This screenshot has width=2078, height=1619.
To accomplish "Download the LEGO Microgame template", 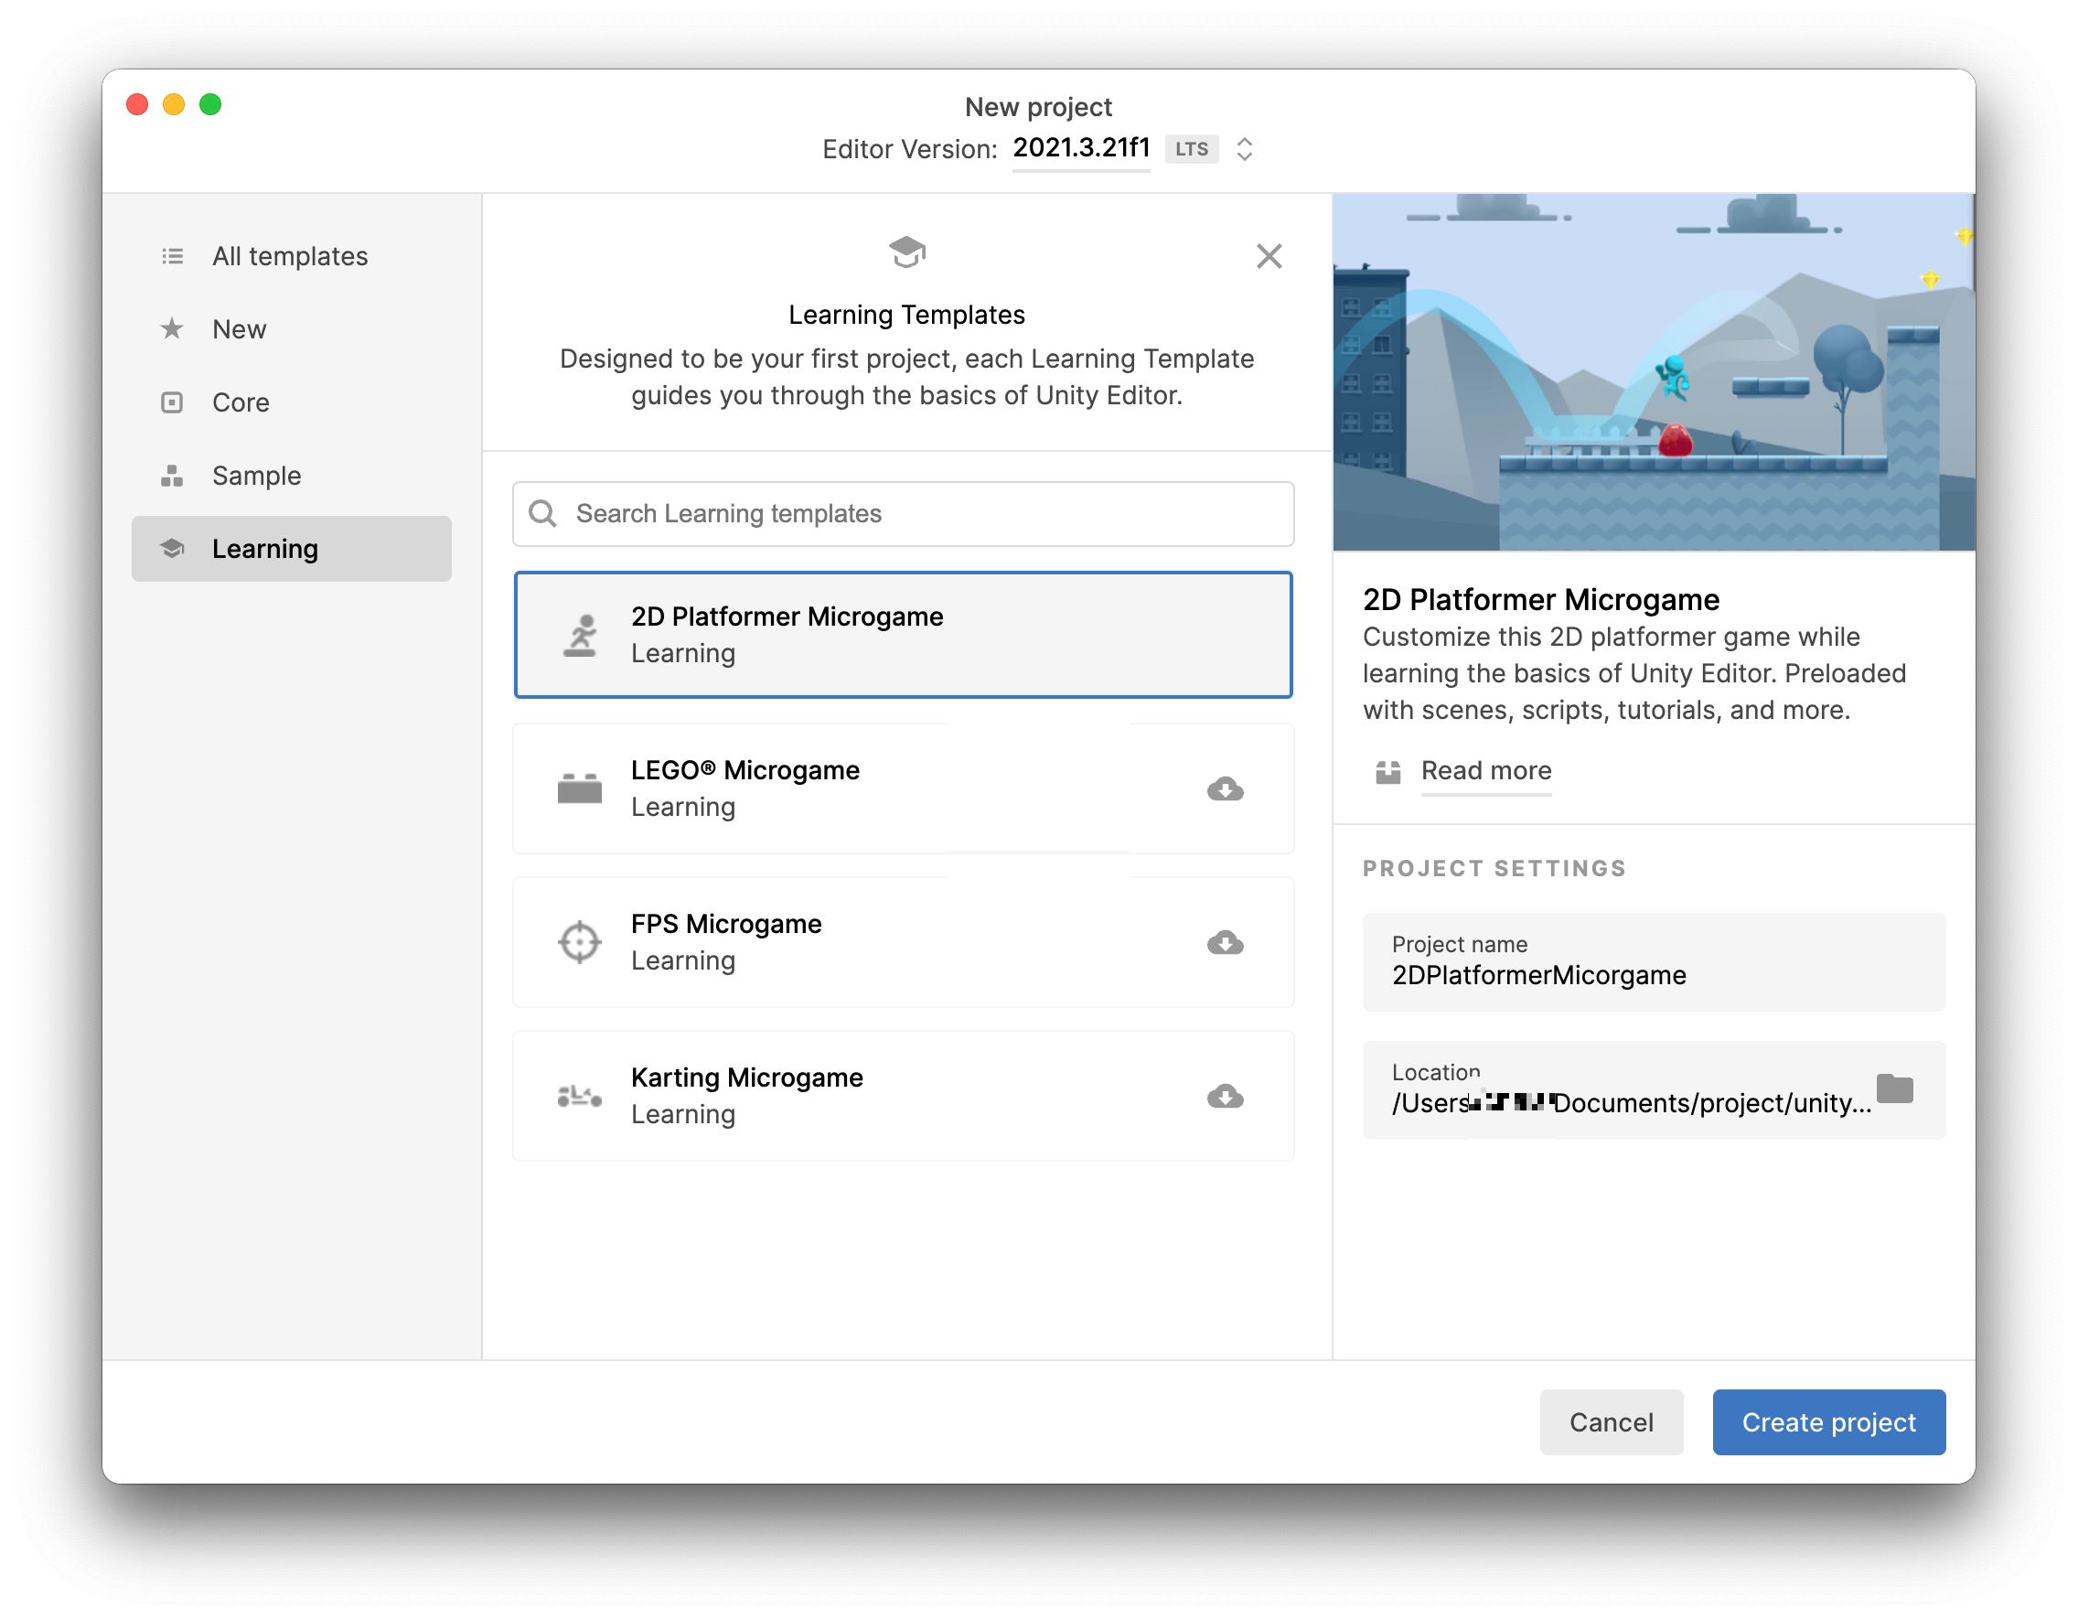I will tap(1225, 788).
